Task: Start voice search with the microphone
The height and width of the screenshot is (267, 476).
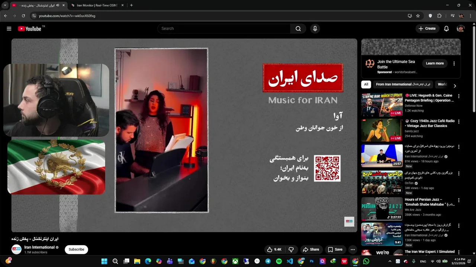Action: (315, 29)
